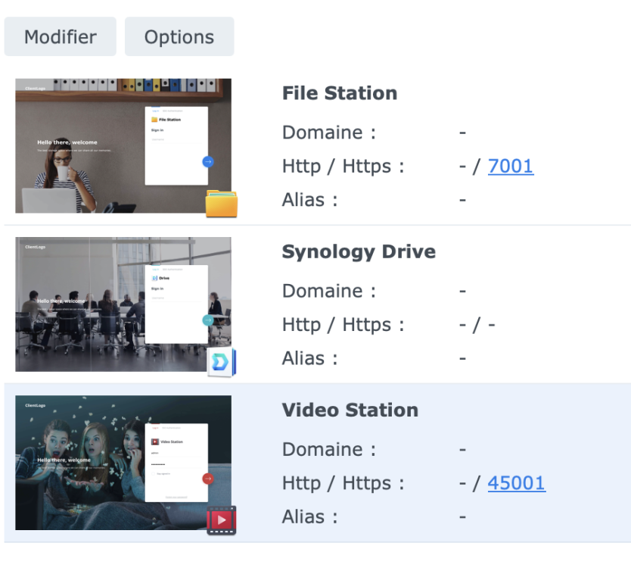Click Alias label under Video Station
Screen dimensions: 631x568
coord(310,517)
